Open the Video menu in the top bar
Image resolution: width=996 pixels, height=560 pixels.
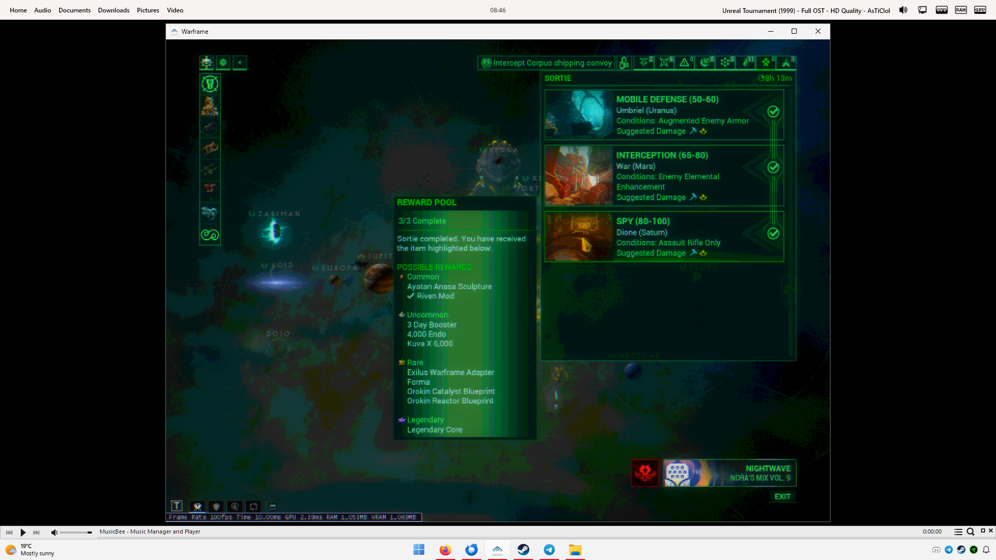click(x=175, y=10)
